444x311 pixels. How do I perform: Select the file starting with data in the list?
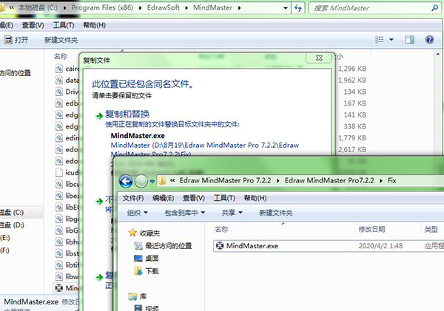point(67,81)
